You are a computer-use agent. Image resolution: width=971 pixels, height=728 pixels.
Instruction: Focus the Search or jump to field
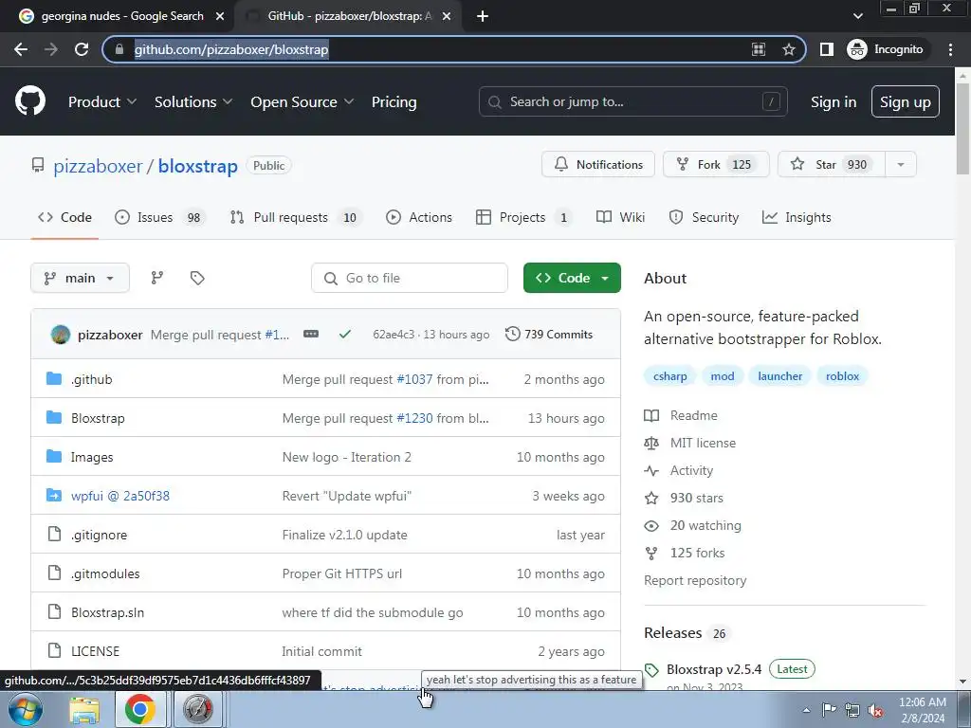coord(632,102)
